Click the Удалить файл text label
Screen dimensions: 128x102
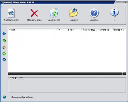tap(34, 20)
